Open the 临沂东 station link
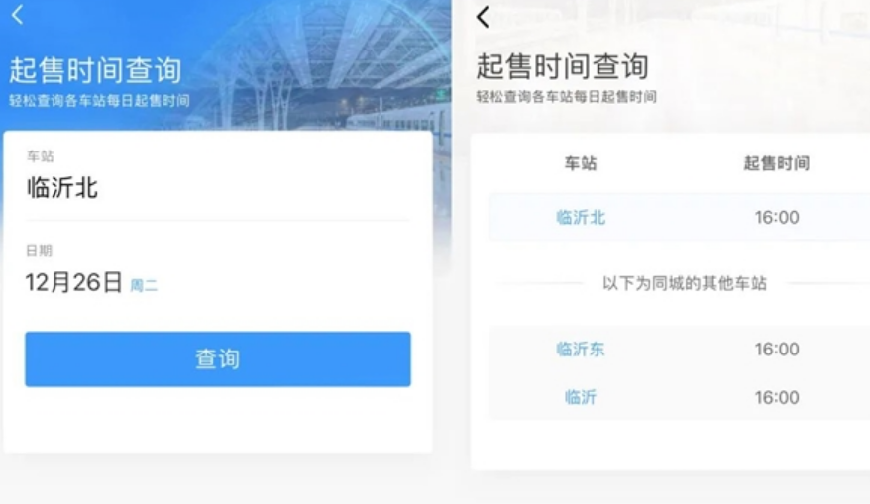The width and height of the screenshot is (870, 504). pos(581,349)
